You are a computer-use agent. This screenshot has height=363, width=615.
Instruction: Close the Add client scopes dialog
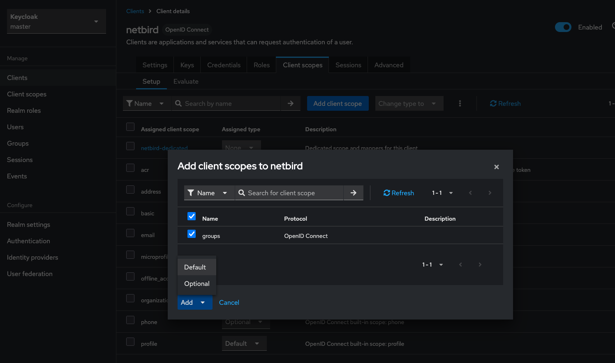pos(496,167)
